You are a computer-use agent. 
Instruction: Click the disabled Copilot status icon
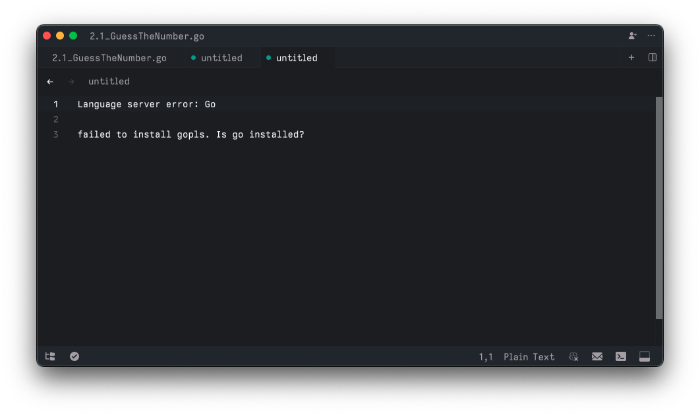click(x=573, y=356)
